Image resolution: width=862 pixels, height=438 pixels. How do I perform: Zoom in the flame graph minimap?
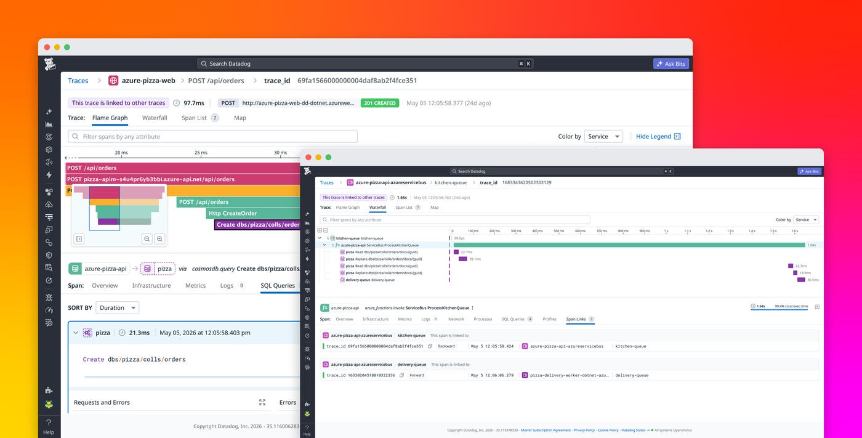tap(160, 238)
